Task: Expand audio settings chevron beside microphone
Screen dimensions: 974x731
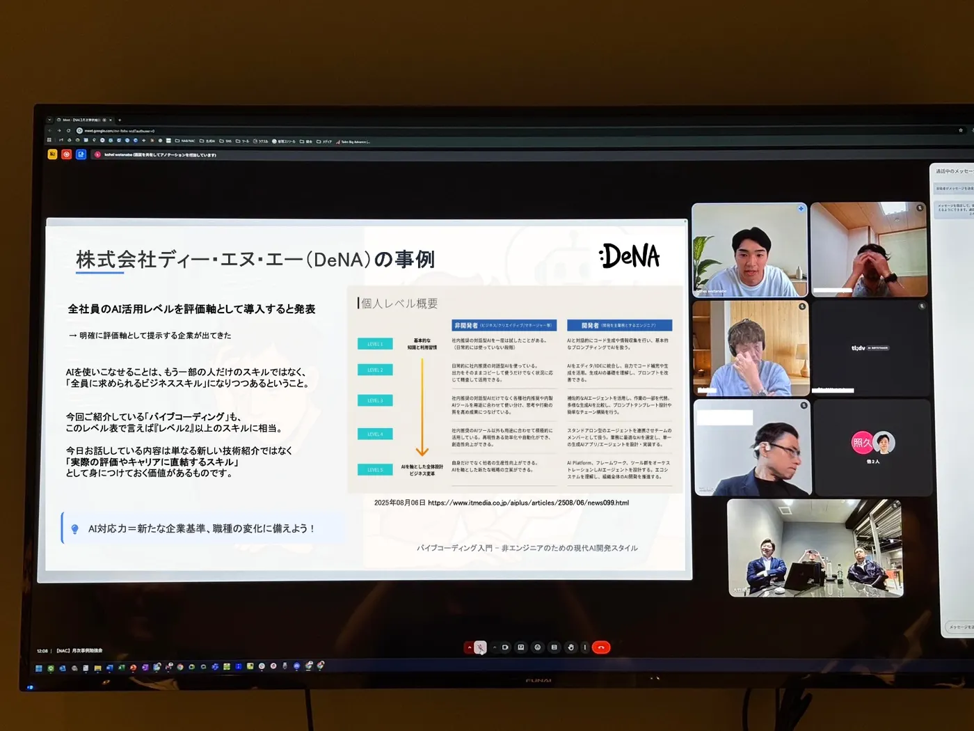Action: pos(470,647)
